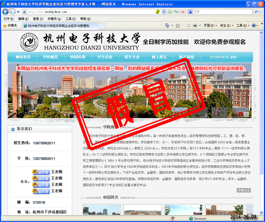Expand the command bar overflow chevron

(262, 24)
